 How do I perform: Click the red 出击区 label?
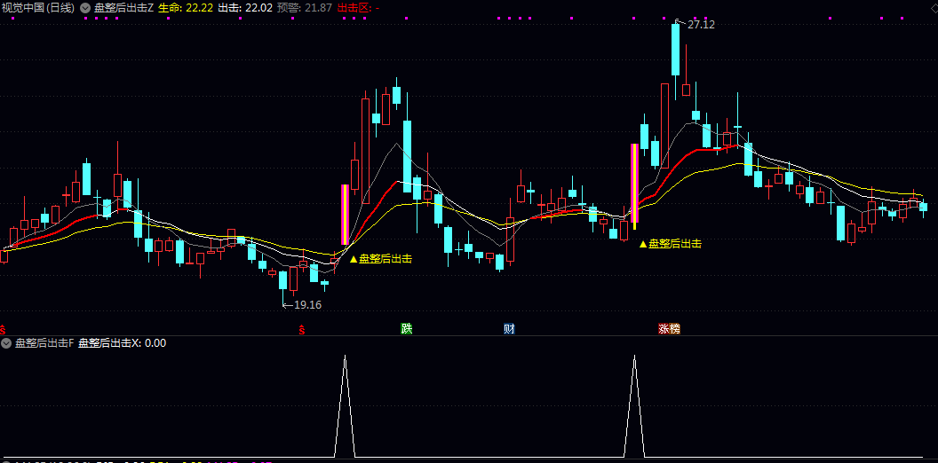coord(354,8)
